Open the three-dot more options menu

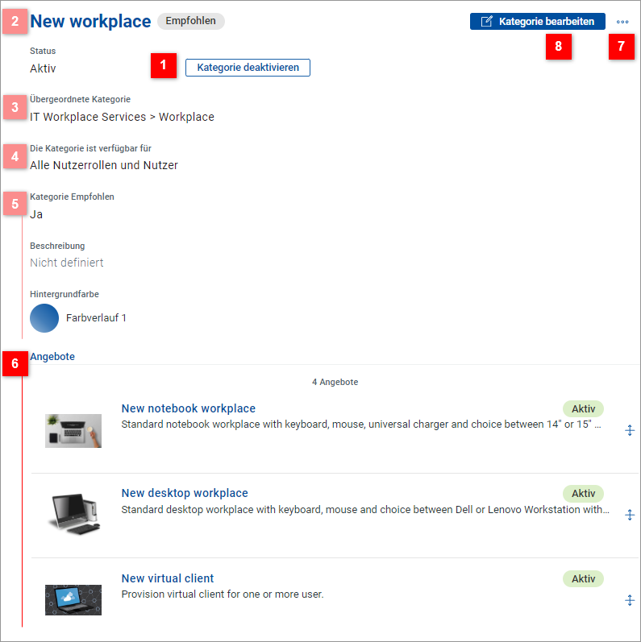(x=622, y=22)
